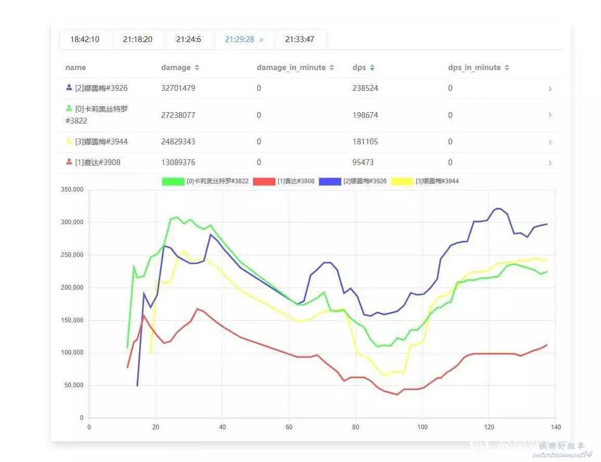The width and height of the screenshot is (601, 462).
Task: Sort by damage_in_minute using its sort arrows
Action: [331, 68]
